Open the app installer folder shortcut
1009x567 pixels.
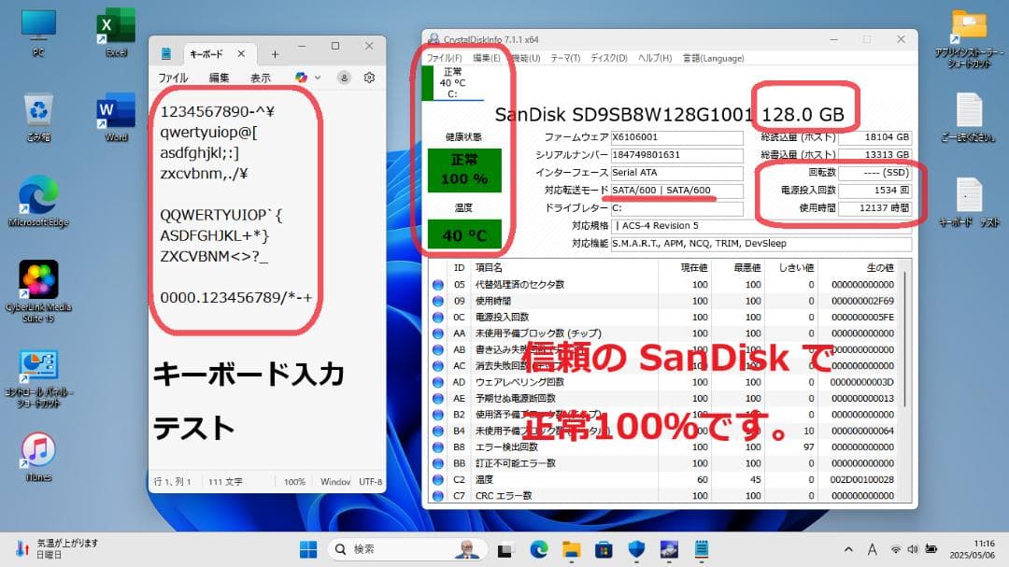coord(969,38)
